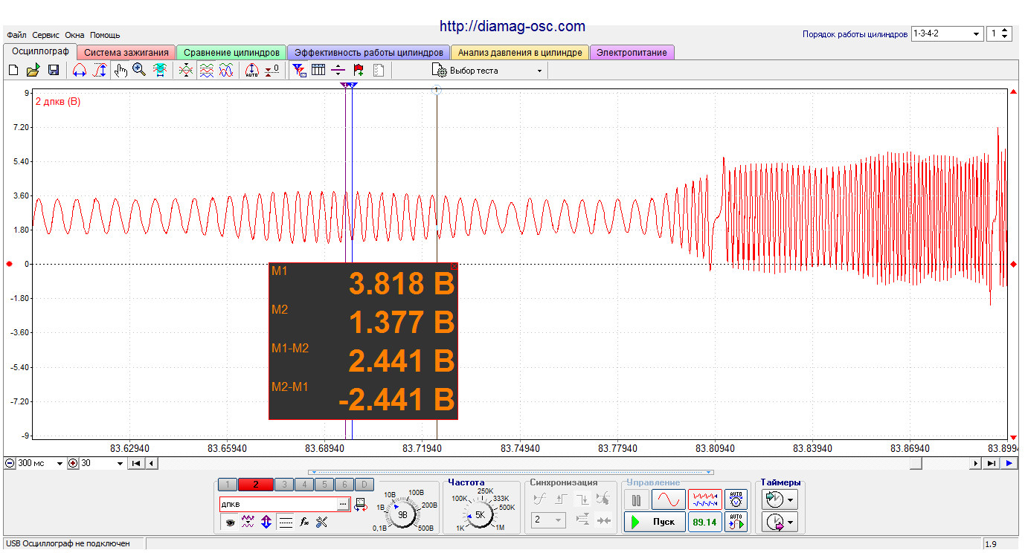Viewport: 1028px width, 553px height.
Task: Open the Сервис menu
Action: click(45, 35)
